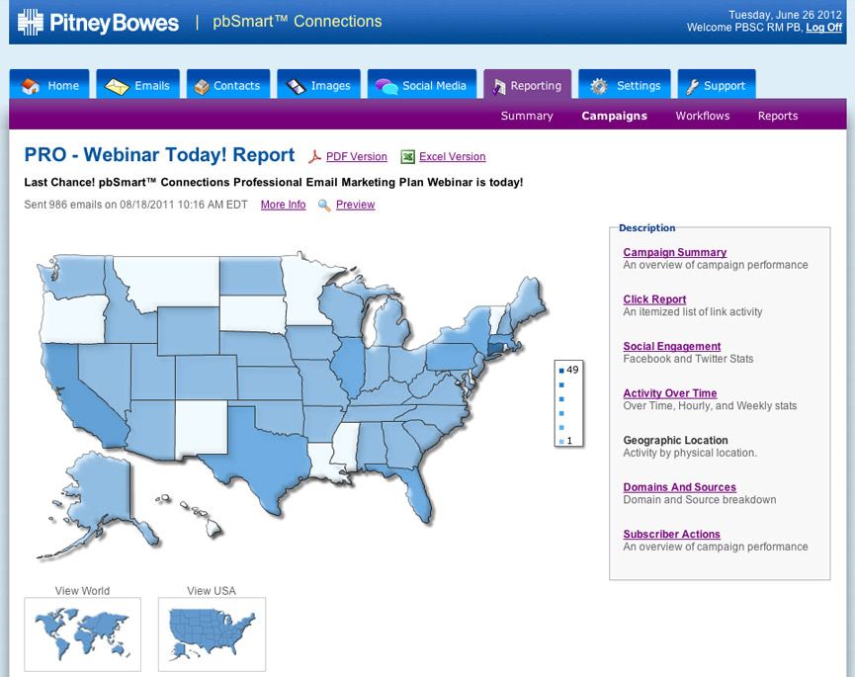The height and width of the screenshot is (677, 855).
Task: Open the Reports sub-menu item
Action: click(778, 116)
